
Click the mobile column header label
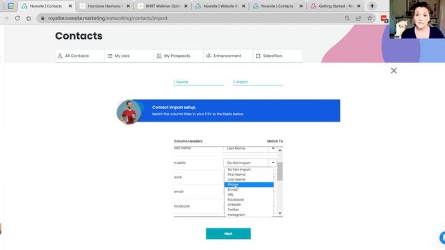tap(179, 162)
